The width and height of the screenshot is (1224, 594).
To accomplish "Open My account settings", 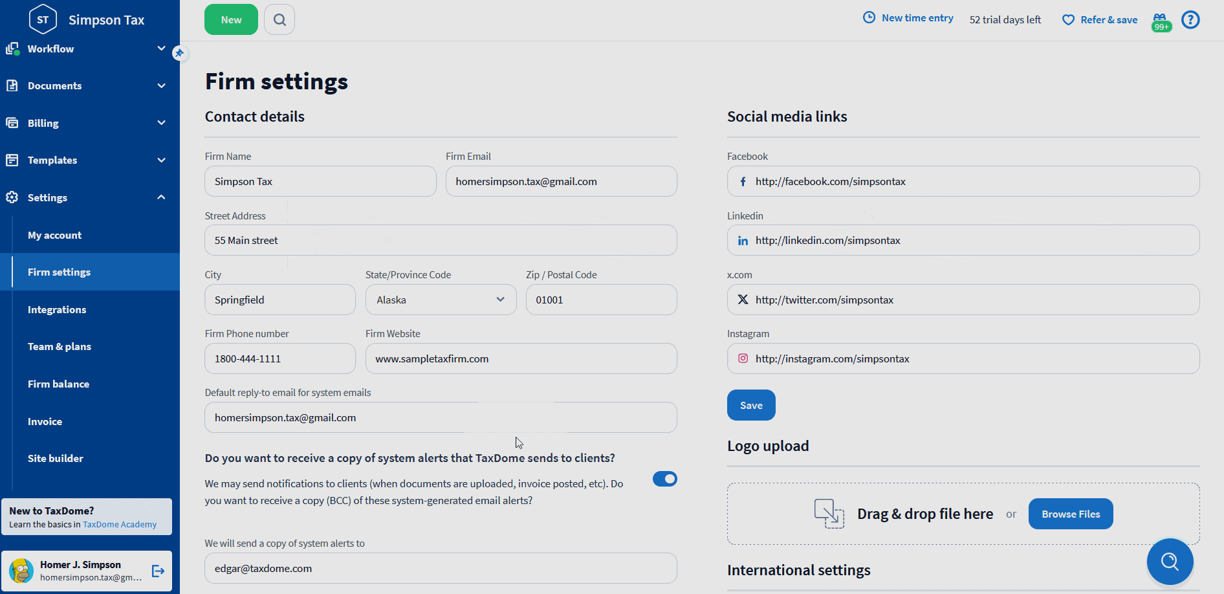I will point(54,236).
